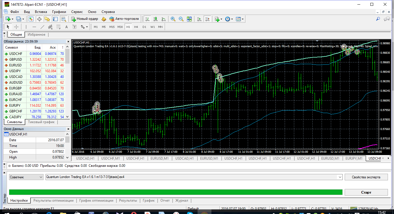Open the Советник type dropdown
Image resolution: width=394 pixels, height=214 pixels.
point(26,177)
